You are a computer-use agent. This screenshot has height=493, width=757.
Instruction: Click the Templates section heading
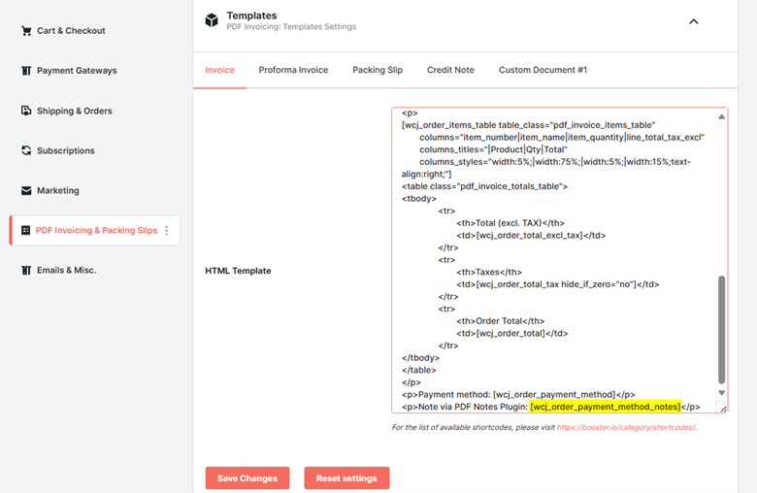click(251, 16)
